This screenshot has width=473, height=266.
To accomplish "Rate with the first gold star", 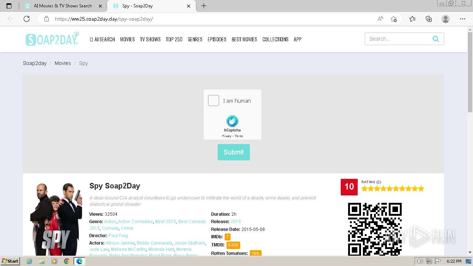I will coord(365,189).
